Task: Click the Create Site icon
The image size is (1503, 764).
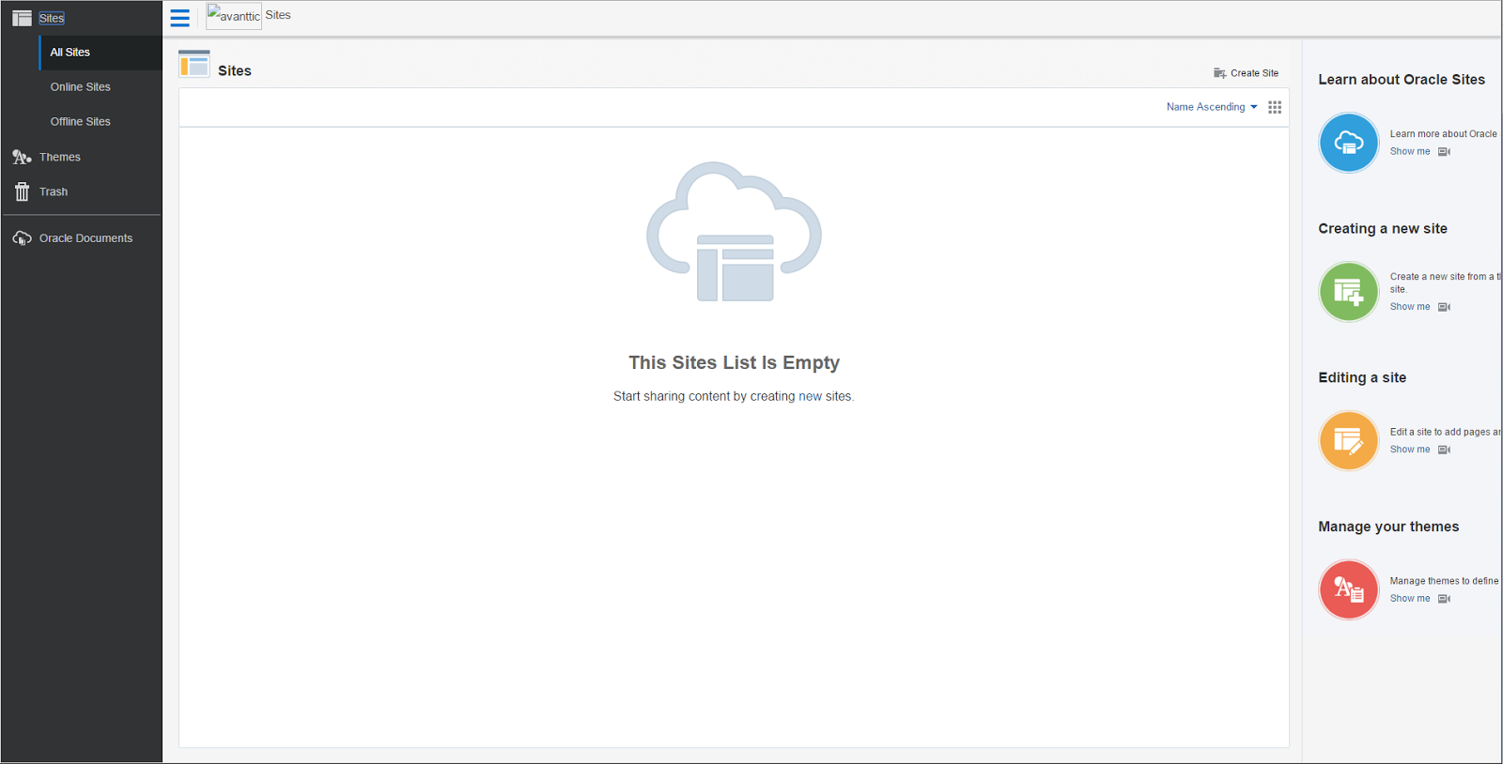Action: 1219,73
